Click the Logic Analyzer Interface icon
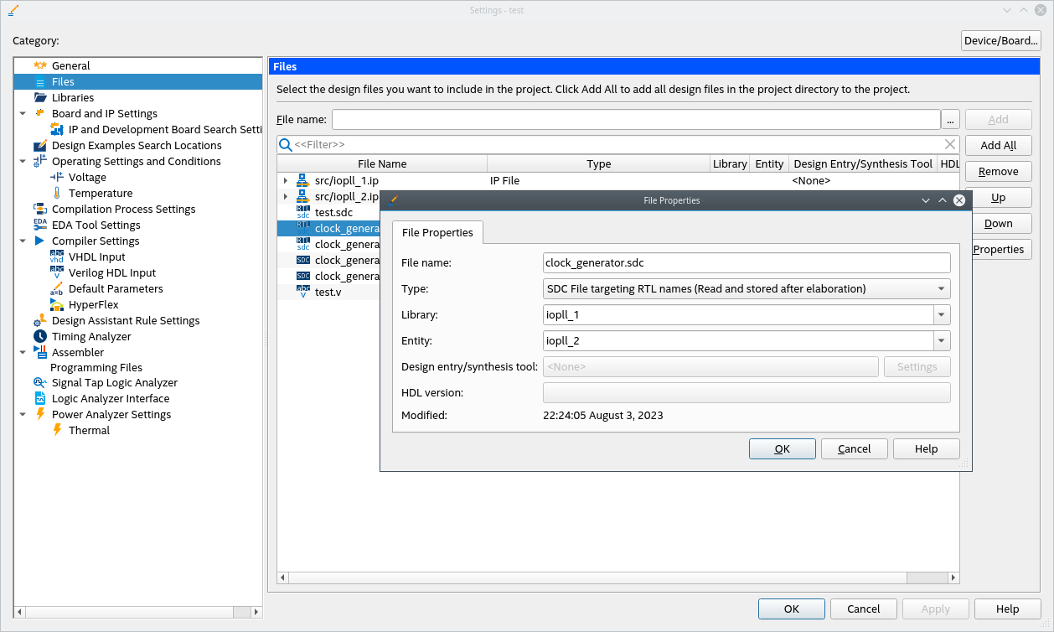1054x632 pixels. [x=40, y=398]
